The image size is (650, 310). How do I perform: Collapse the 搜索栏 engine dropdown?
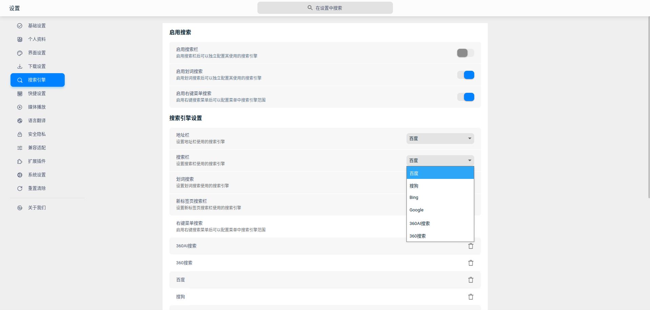tap(440, 161)
